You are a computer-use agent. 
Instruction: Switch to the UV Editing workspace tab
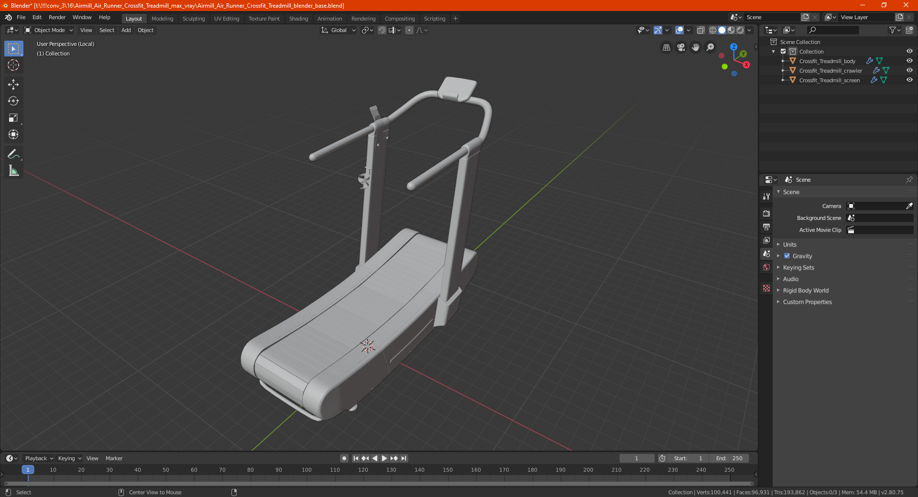[227, 19]
